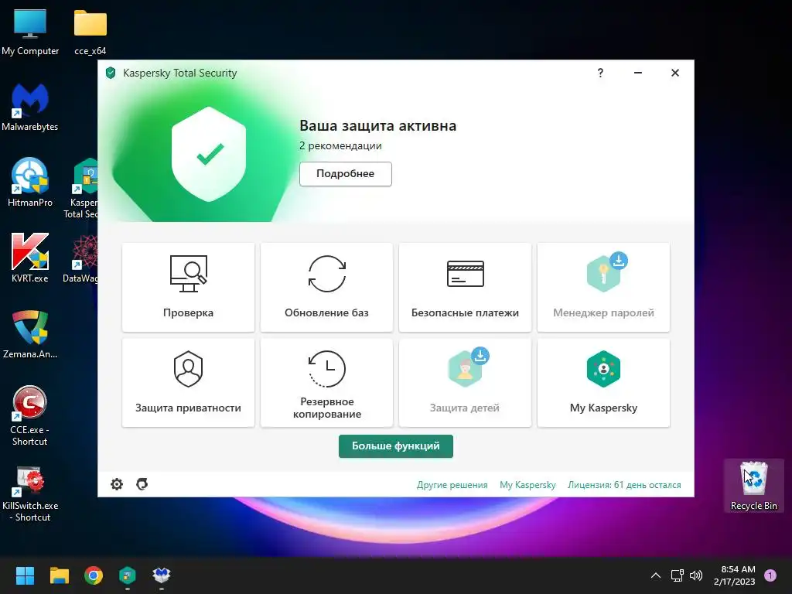The image size is (792, 594).
Task: Open network status tray icon
Action: pos(677,575)
